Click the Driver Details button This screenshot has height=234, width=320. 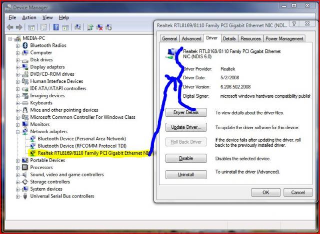pyautogui.click(x=186, y=112)
